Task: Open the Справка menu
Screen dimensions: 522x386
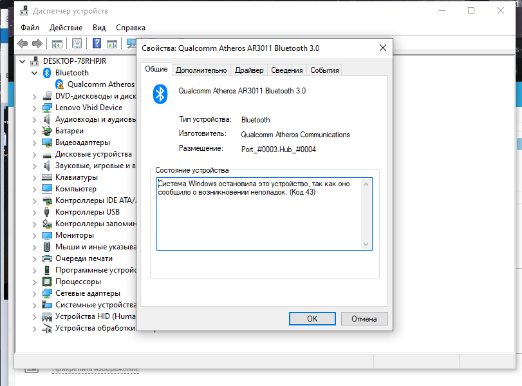Action: tap(131, 28)
